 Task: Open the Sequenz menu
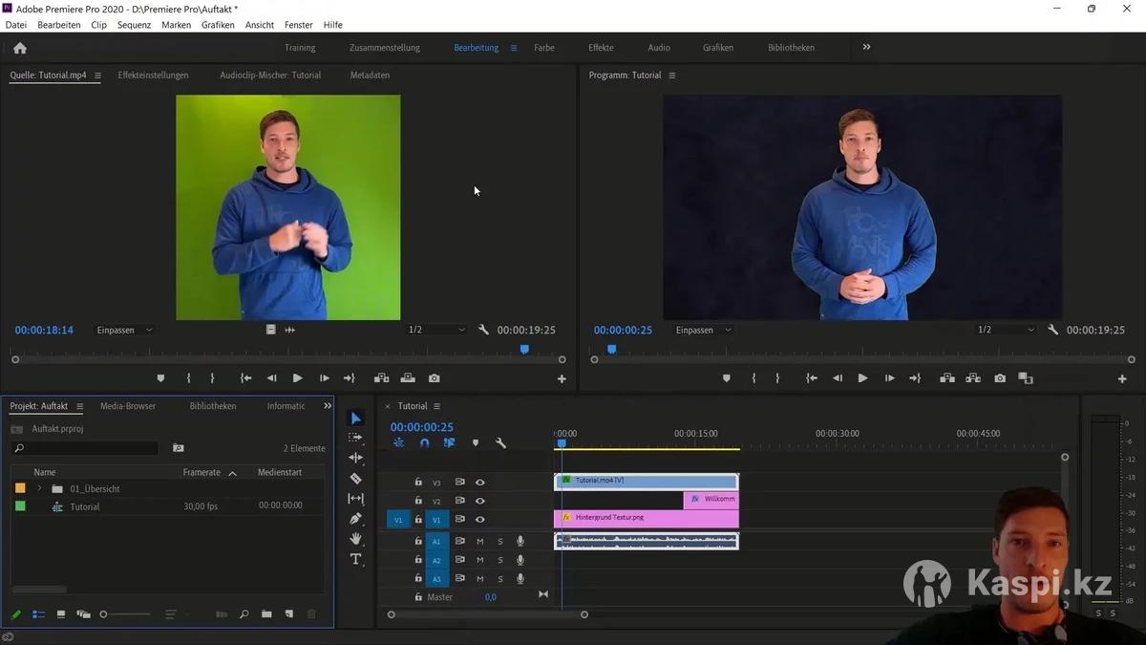134,25
